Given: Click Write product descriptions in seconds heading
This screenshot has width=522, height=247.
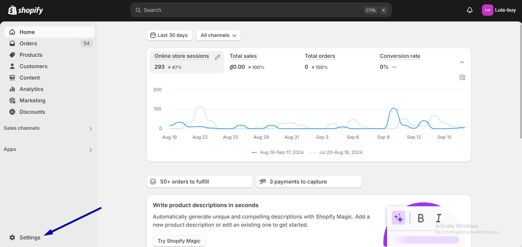Looking at the screenshot, I should [x=205, y=205].
